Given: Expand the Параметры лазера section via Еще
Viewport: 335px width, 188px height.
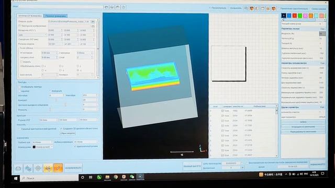Looking at the screenshot, I should 322,29.
